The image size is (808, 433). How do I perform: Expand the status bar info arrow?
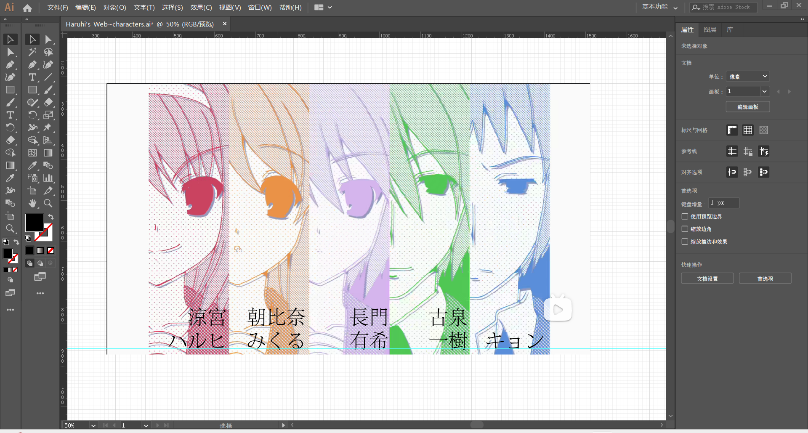[283, 425]
